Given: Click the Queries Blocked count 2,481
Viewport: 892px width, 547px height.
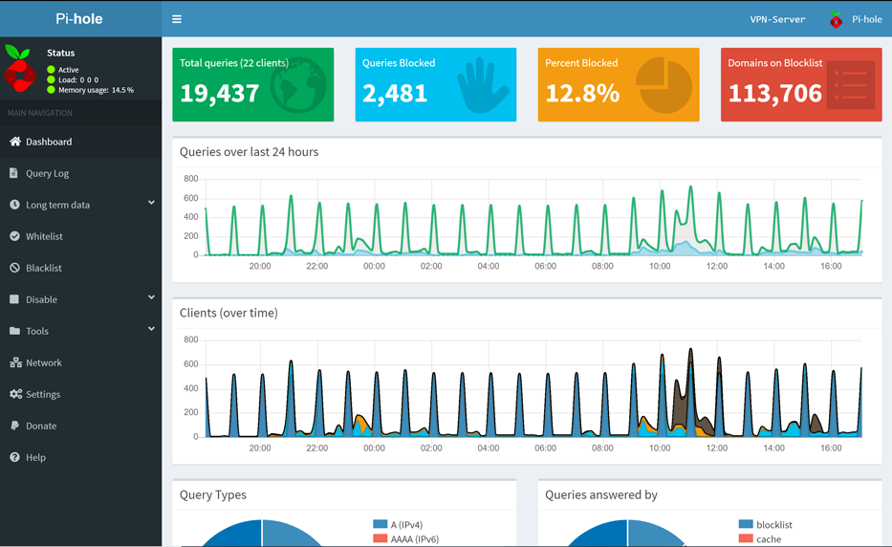Looking at the screenshot, I should pos(395,94).
